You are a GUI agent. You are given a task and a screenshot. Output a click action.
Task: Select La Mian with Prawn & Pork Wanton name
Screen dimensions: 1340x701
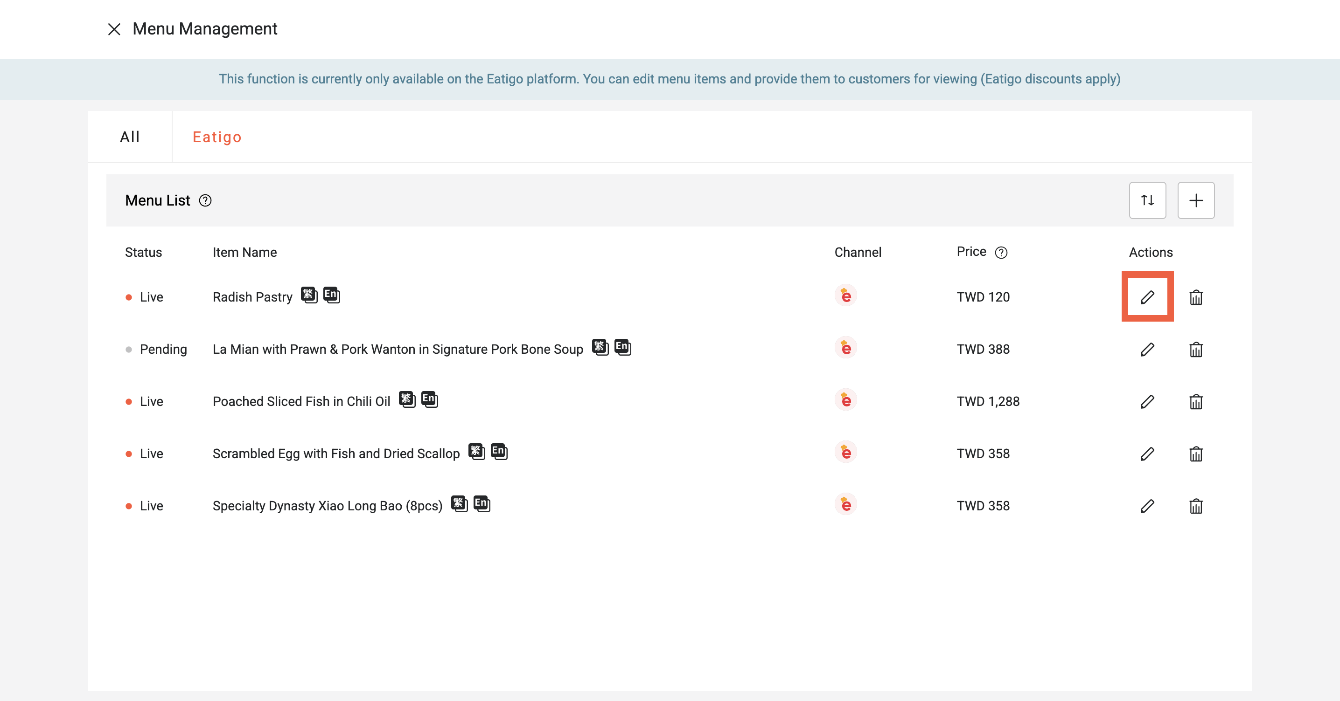tap(398, 349)
